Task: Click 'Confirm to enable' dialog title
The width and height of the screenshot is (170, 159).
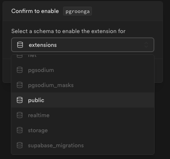Action: 35,11
